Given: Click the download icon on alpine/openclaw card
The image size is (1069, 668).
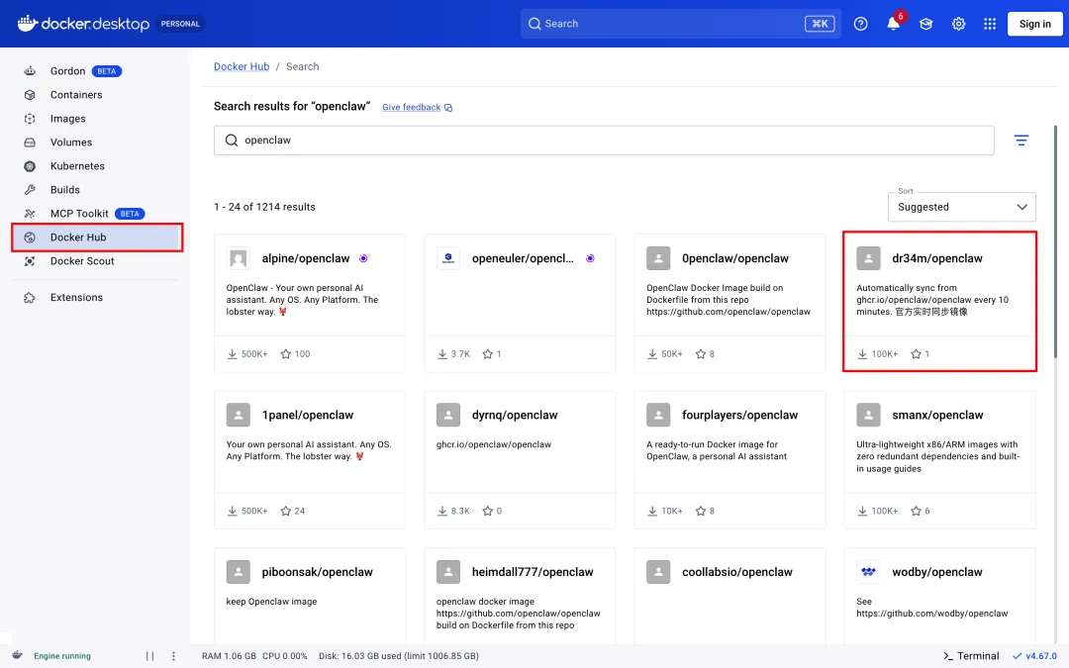Looking at the screenshot, I should coord(232,353).
